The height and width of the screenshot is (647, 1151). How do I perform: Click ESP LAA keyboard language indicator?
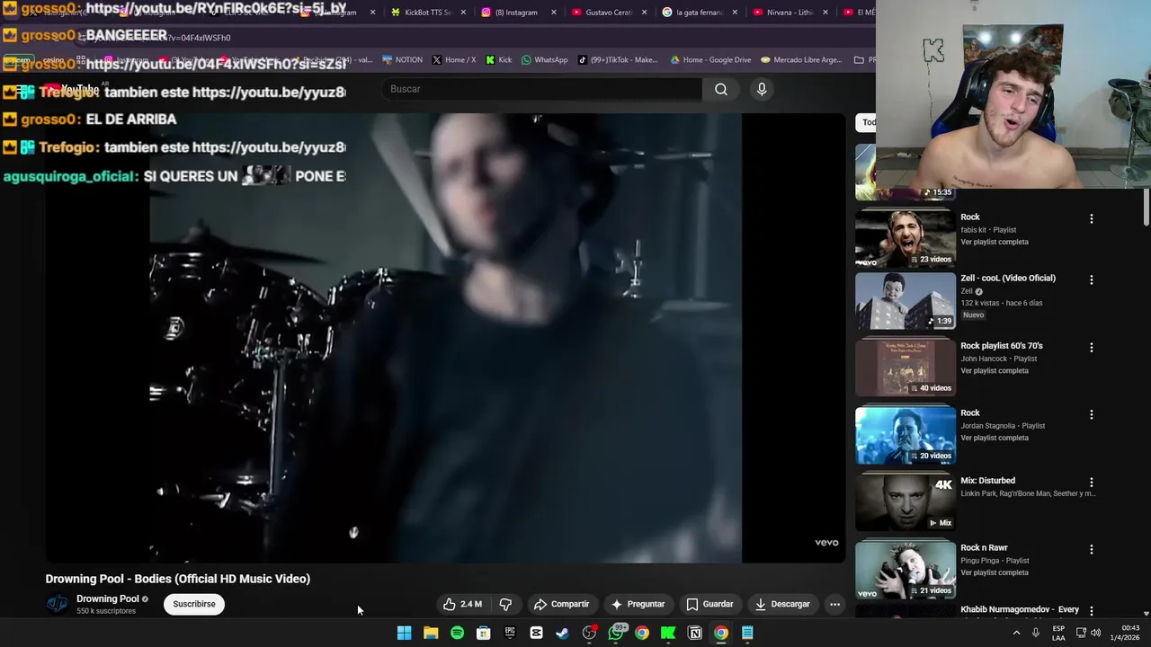point(1058,633)
